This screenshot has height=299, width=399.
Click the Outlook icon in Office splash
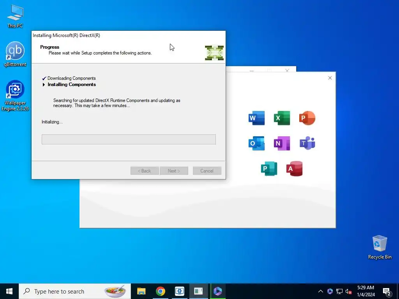[x=256, y=143]
